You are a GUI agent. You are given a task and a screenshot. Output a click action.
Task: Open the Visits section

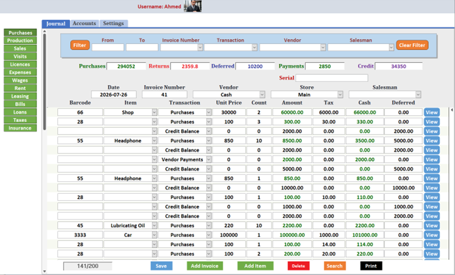[x=20, y=56]
